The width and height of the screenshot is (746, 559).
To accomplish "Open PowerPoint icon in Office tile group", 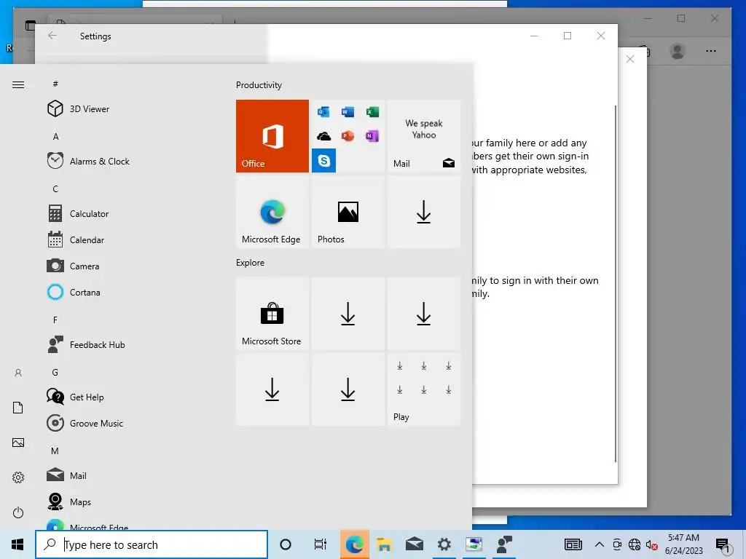I will pyautogui.click(x=348, y=136).
